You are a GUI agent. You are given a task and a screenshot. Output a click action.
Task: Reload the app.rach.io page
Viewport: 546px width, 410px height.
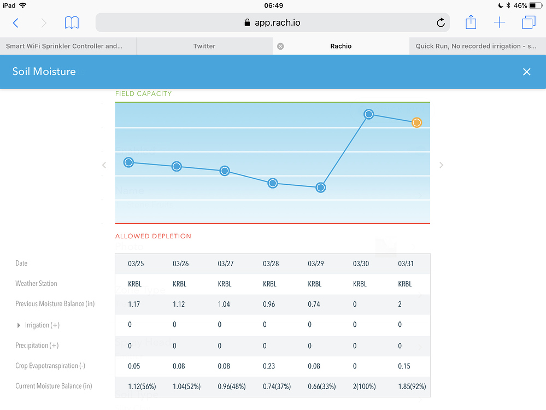coord(441,22)
